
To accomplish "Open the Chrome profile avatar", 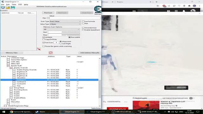I will 194,6.
